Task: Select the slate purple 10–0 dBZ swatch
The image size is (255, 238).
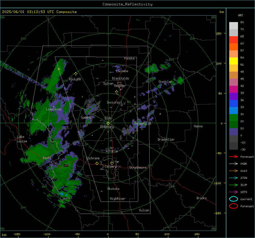Action: [x=233, y=132]
